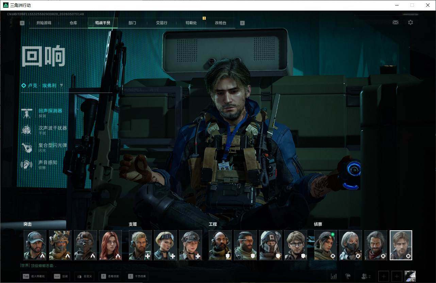This screenshot has width=436, height=283.
Task: Select the 回声探测器 skill icon
Action: click(x=26, y=113)
